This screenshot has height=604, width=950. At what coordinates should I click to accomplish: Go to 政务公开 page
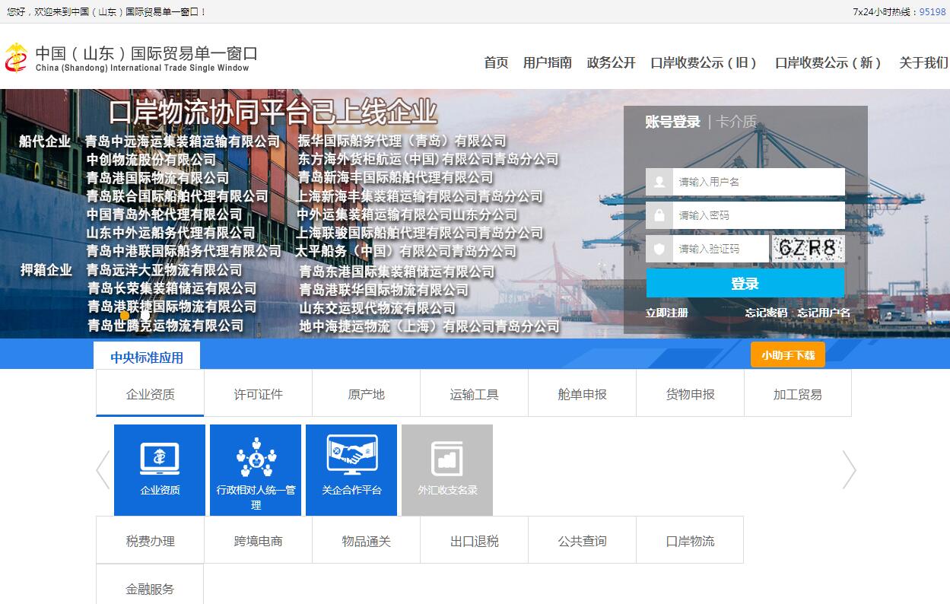click(611, 63)
